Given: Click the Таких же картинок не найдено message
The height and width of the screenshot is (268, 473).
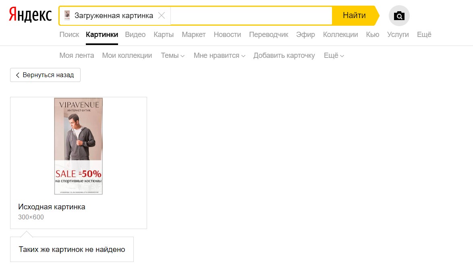Looking at the screenshot, I should click(72, 250).
